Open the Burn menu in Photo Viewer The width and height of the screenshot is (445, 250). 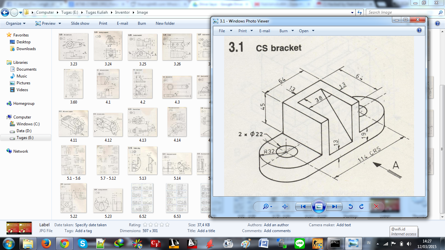click(283, 31)
